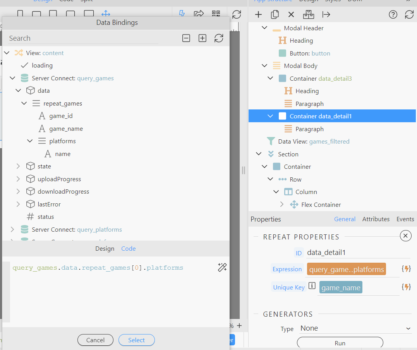This screenshot has height=350, width=417.
Task: Expand Server Connect query_platforms node
Action: click(x=12, y=229)
